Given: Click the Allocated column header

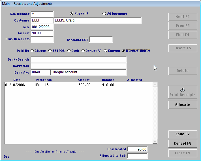Looking at the screenshot, I should point(134,80).
